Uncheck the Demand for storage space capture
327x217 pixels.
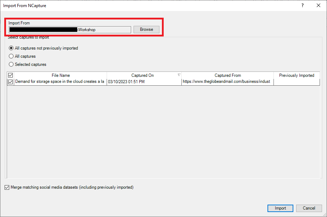click(x=10, y=81)
